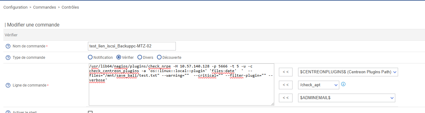Select the Divers radio button
The height and width of the screenshot is (113, 425).
click(x=140, y=57)
